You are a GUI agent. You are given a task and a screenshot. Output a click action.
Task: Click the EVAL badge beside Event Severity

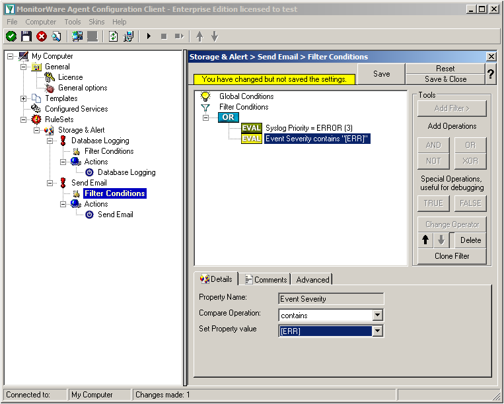pyautogui.click(x=252, y=139)
